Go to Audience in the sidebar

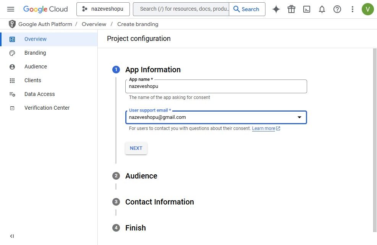pos(36,67)
